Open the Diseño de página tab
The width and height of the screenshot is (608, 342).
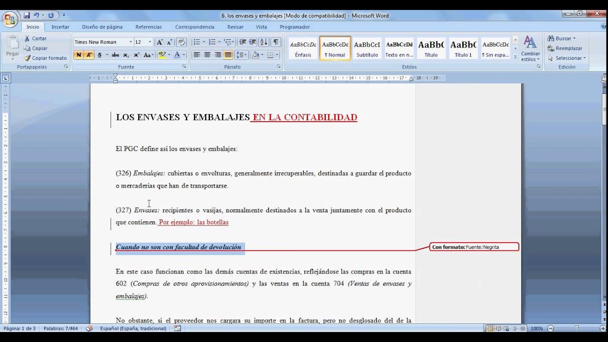pyautogui.click(x=102, y=27)
